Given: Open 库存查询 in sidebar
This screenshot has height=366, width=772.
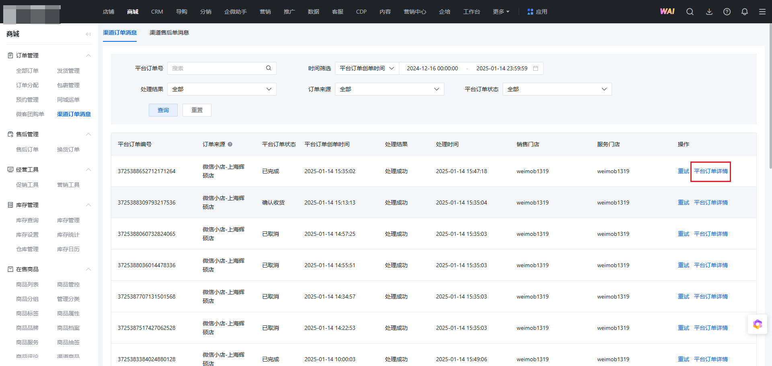Looking at the screenshot, I should pyautogui.click(x=27, y=220).
